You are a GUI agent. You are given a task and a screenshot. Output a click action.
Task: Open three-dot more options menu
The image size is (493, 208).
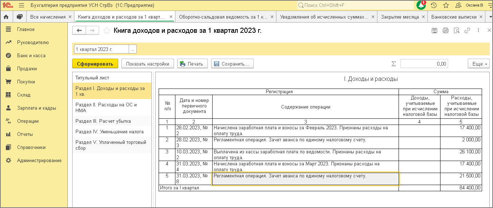point(478,31)
